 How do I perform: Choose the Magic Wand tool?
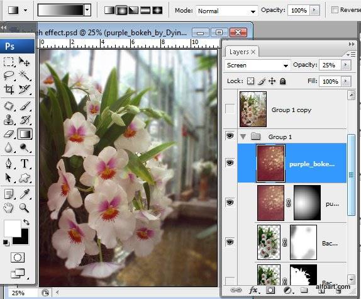(x=25, y=76)
